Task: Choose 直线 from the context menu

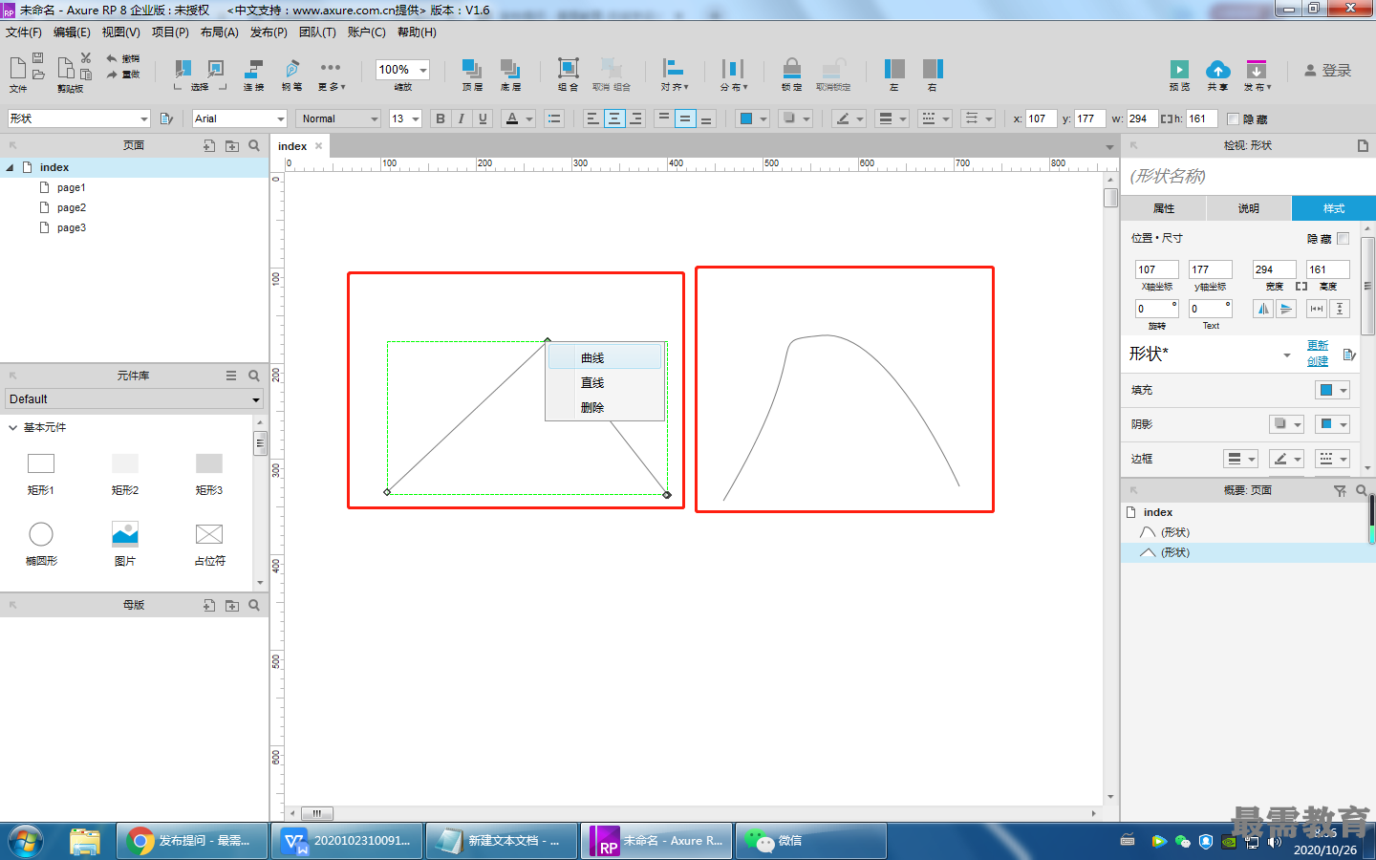Action: 605,382
